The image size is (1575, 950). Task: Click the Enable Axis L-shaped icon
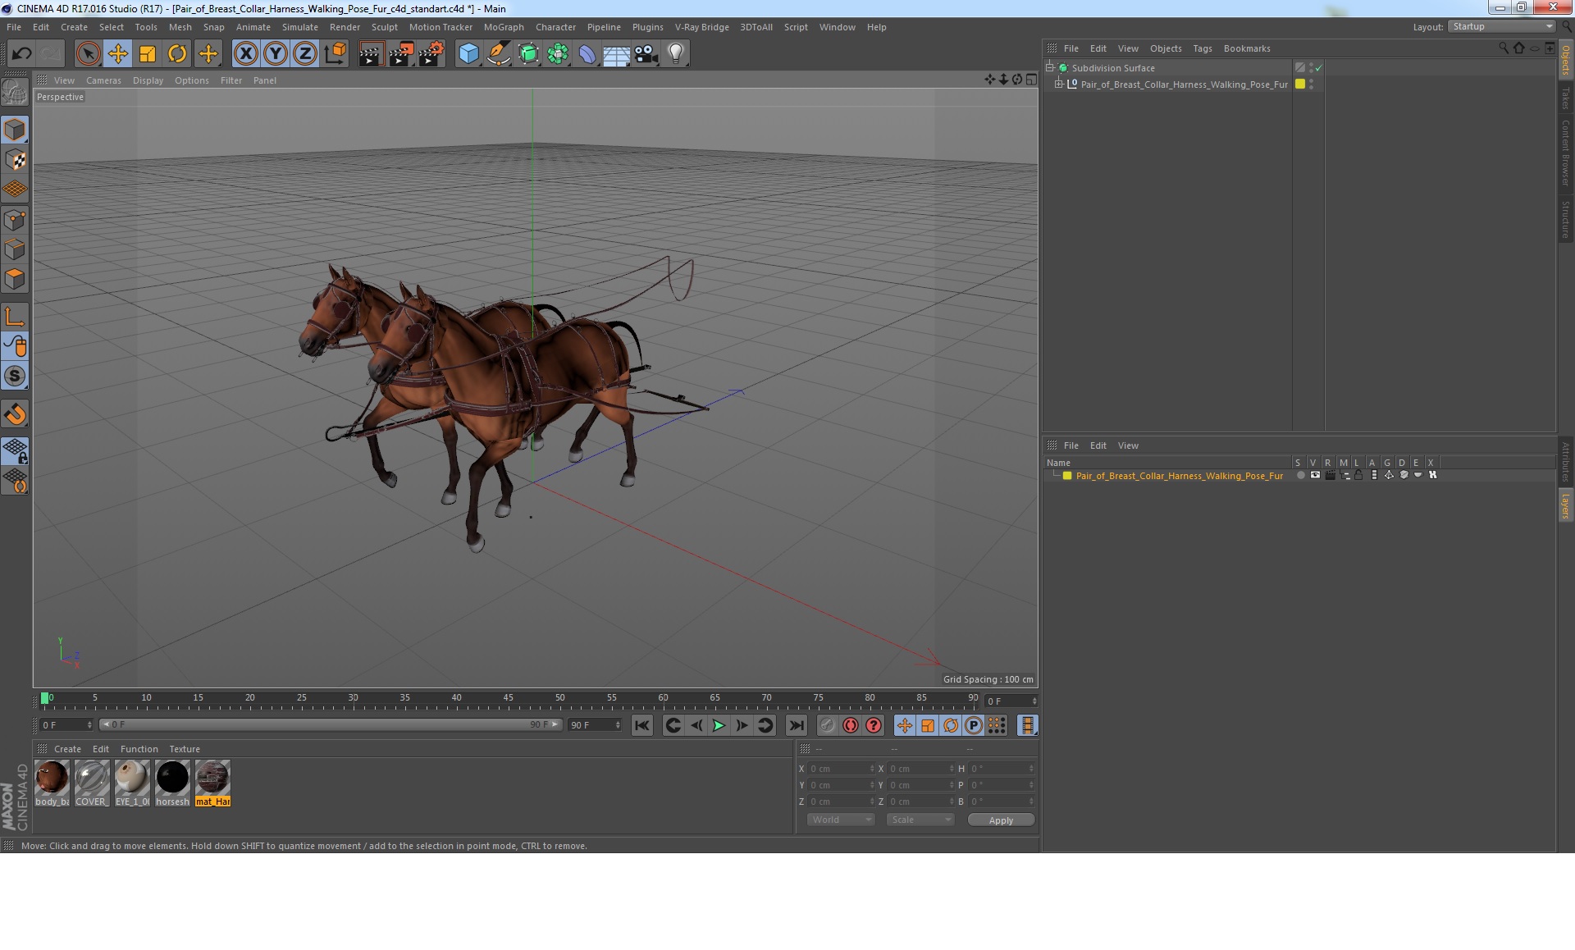[x=15, y=316]
